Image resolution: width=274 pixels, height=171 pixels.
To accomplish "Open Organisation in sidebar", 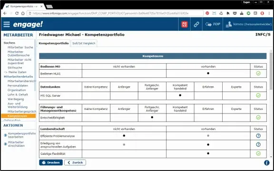I will (17, 90).
